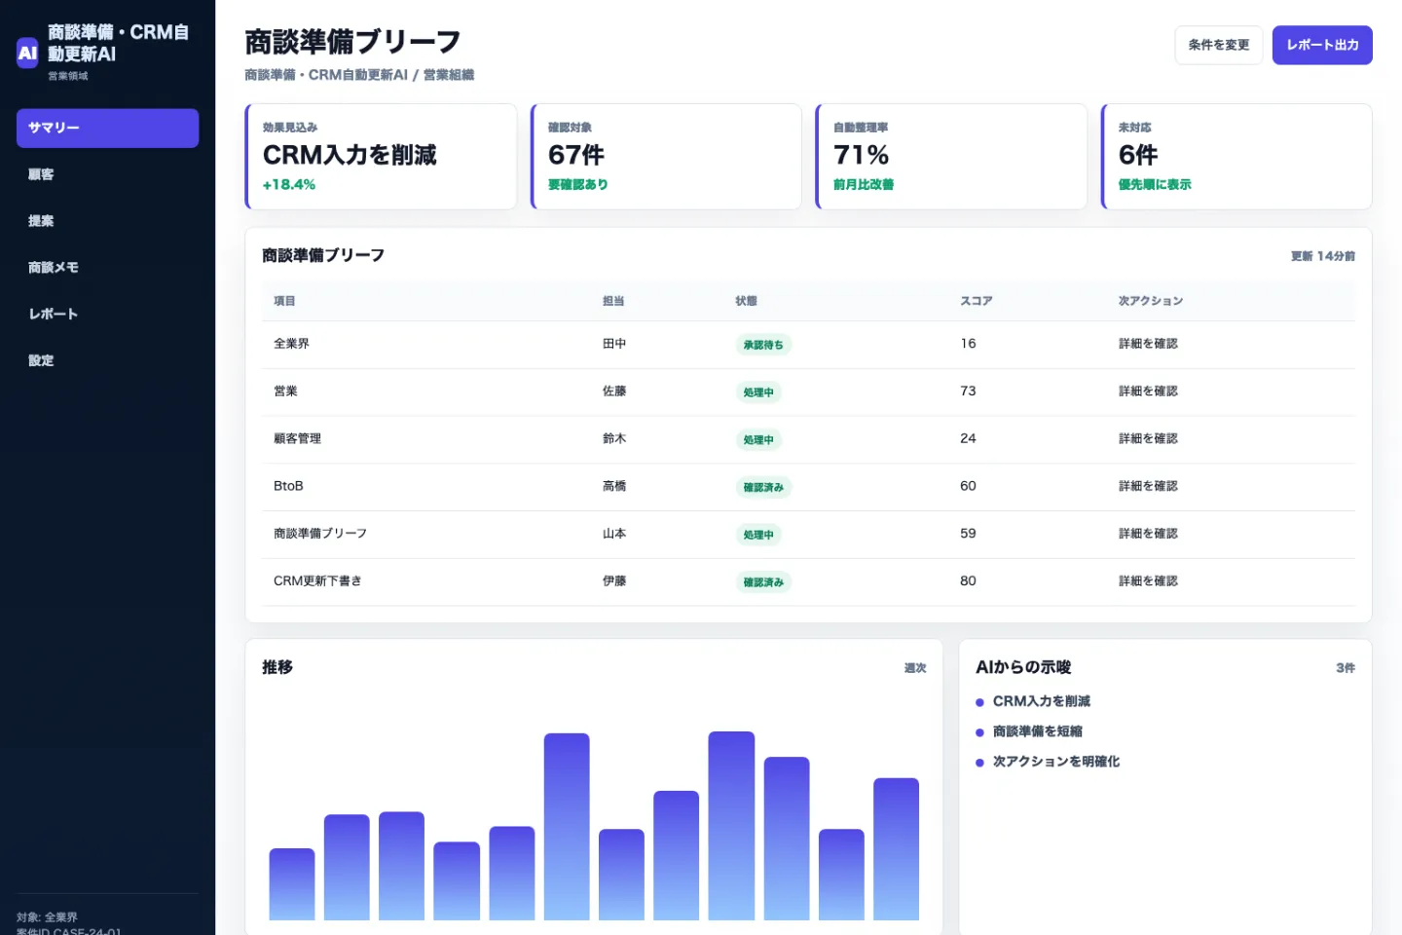This screenshot has height=935, width=1402.
Task: Click the 処理中 badge in 顧客管理 row
Action: coord(758,440)
